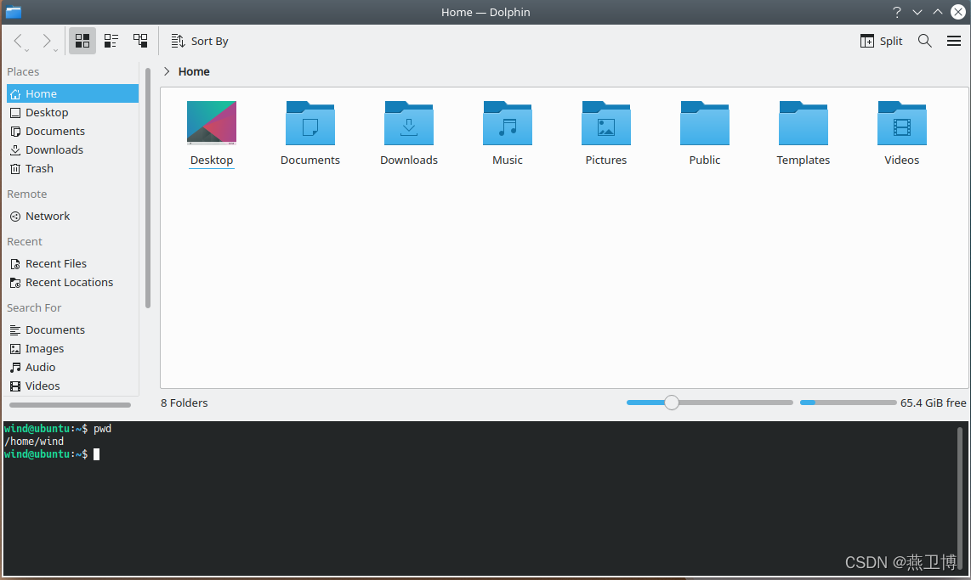Click the Search magnifier icon
The height and width of the screenshot is (580, 971).
pyautogui.click(x=924, y=41)
